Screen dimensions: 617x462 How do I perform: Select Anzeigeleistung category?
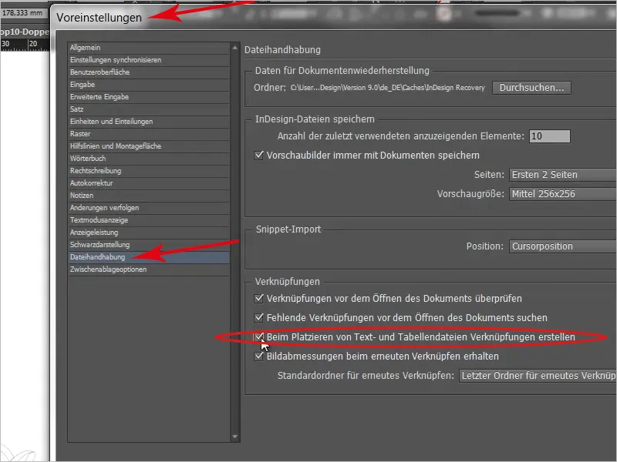click(149, 233)
